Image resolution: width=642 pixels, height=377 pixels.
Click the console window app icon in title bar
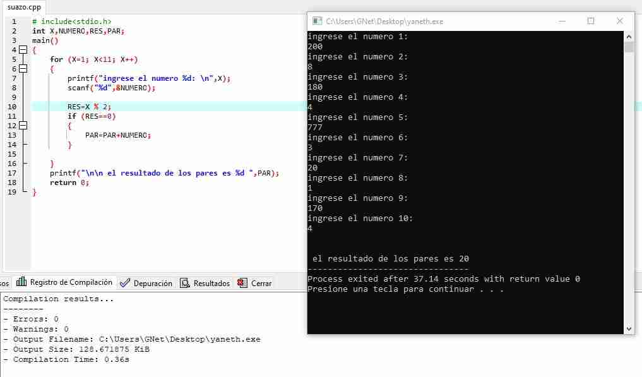point(317,21)
